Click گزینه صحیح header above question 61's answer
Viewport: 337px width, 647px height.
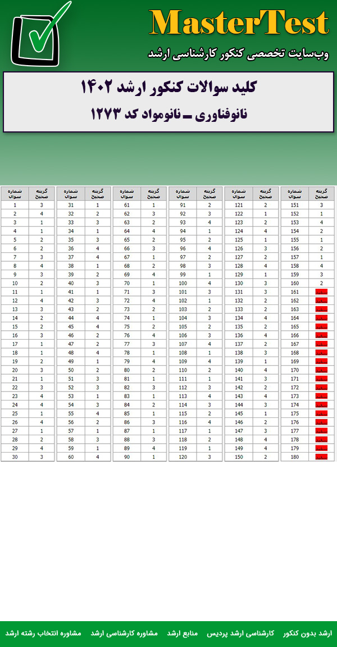pyautogui.click(x=153, y=193)
